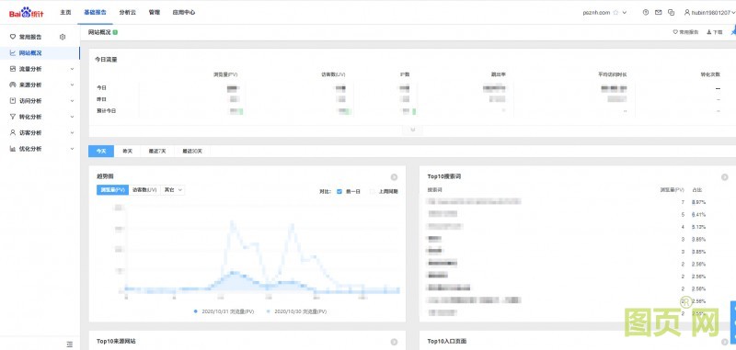Open the settings gear beside 常用报告
The height and width of the screenshot is (350, 736).
tap(63, 37)
